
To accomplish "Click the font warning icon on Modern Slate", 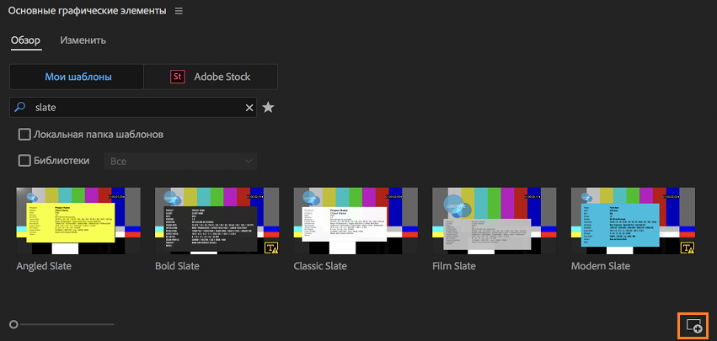I will click(688, 248).
